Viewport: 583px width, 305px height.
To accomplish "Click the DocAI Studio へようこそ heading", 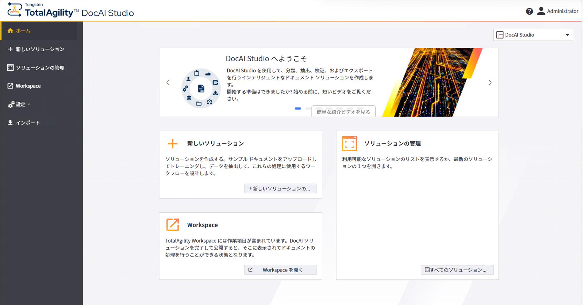I will pyautogui.click(x=266, y=58).
